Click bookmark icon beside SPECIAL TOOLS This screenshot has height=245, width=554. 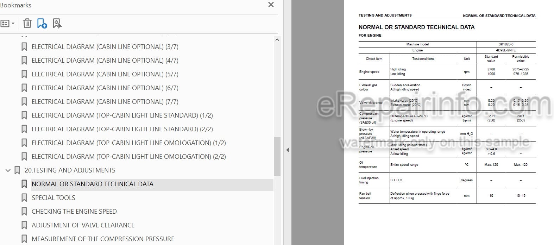tap(24, 198)
